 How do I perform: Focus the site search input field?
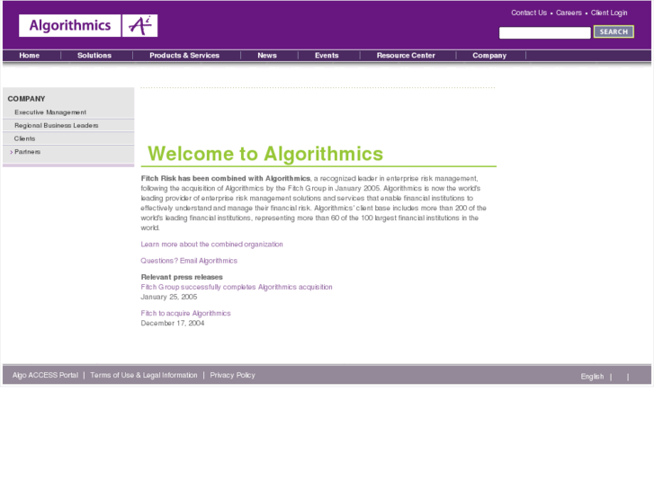coord(545,32)
